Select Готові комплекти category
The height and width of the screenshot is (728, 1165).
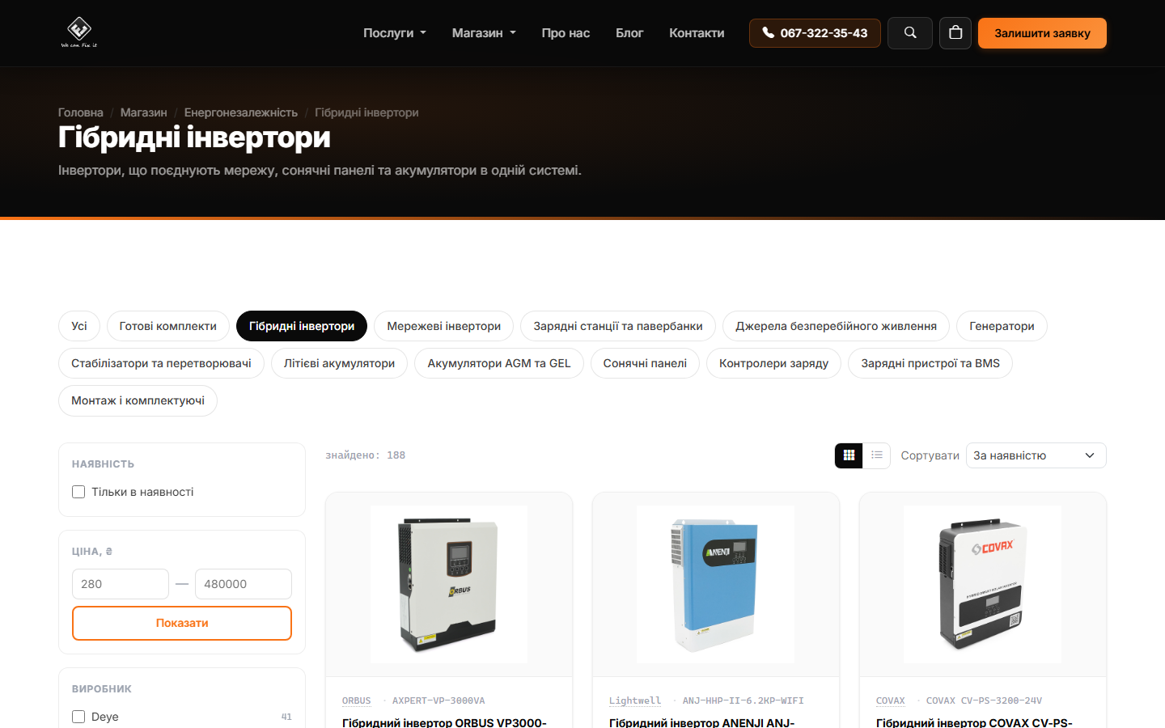pyautogui.click(x=168, y=326)
